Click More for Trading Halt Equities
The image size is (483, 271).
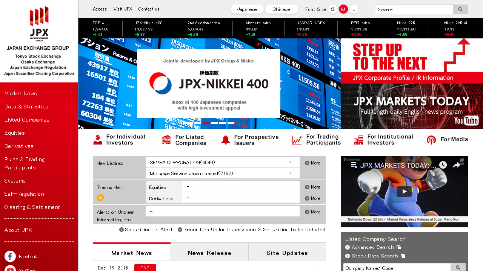[x=312, y=187]
